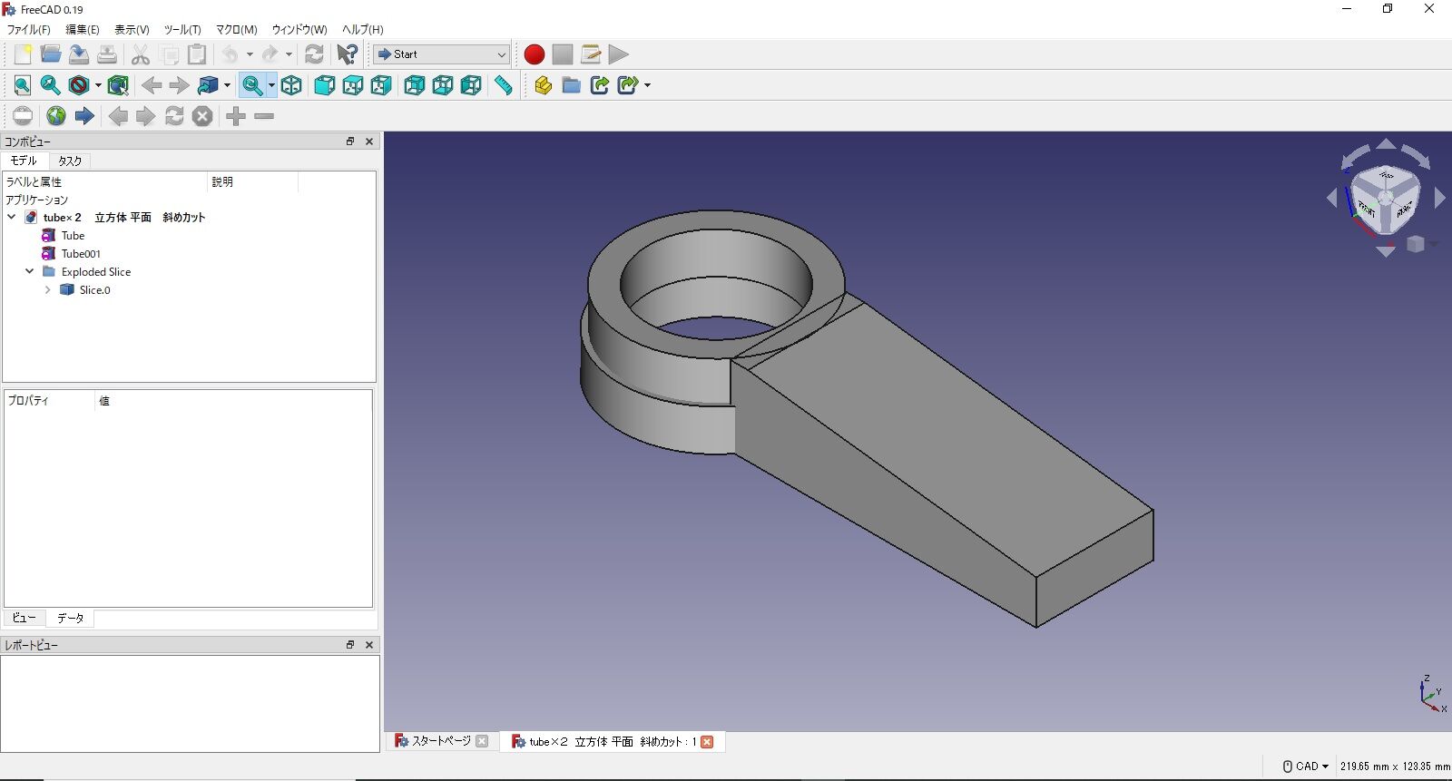Create a new document with the New icon

pos(23,54)
